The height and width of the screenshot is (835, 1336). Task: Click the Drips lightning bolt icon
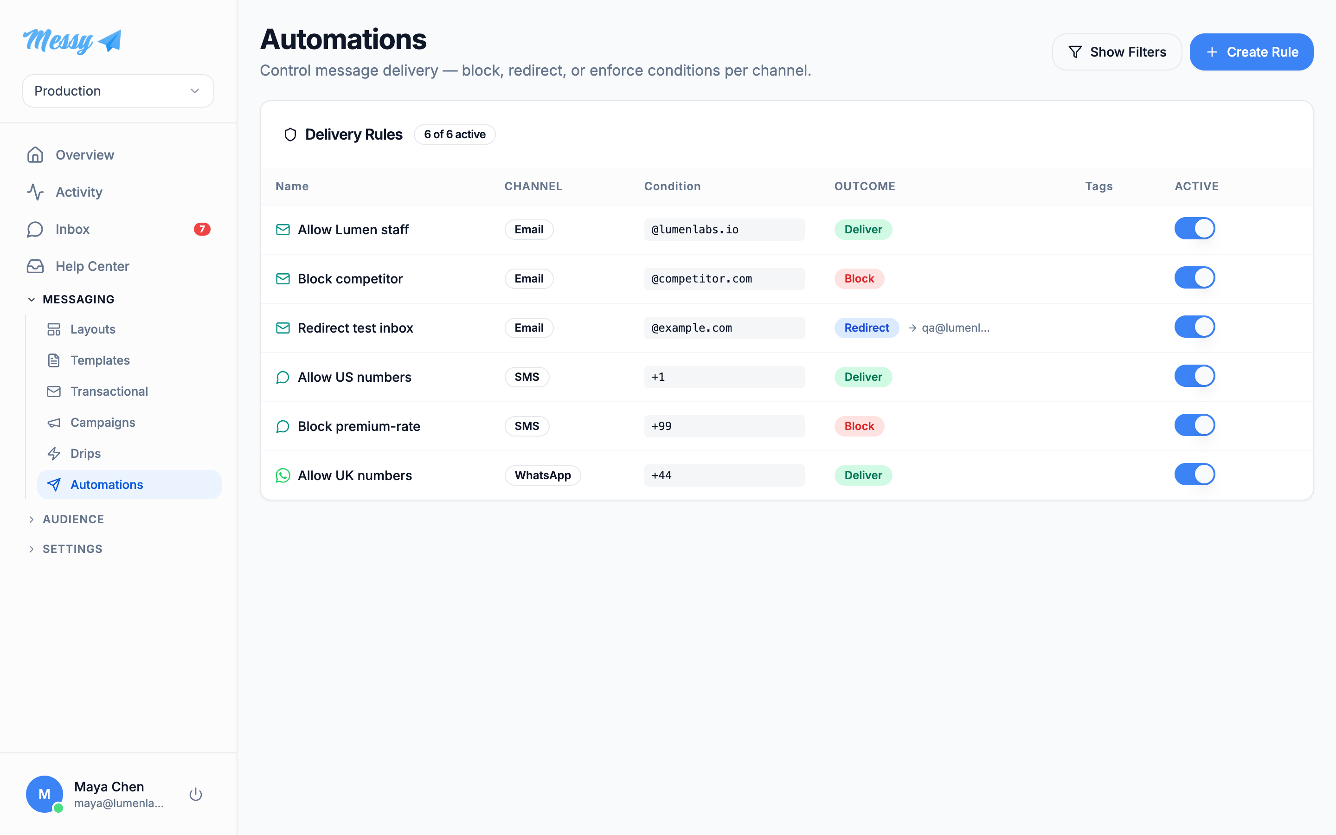53,453
